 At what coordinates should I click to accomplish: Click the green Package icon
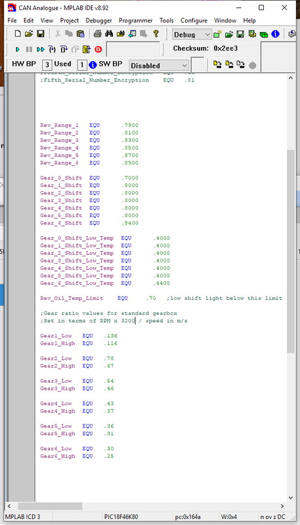(x=264, y=34)
